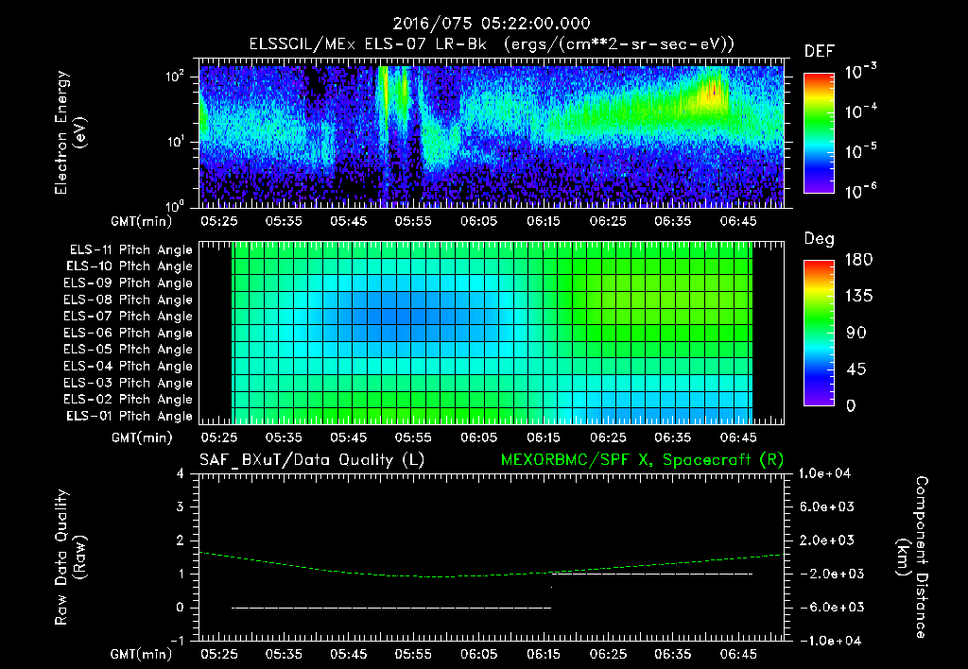Select the ELS-09 Pitch Angle row label

(x=129, y=283)
